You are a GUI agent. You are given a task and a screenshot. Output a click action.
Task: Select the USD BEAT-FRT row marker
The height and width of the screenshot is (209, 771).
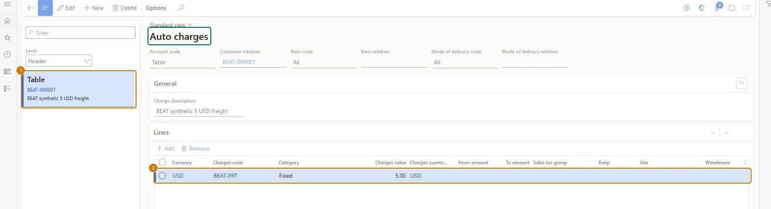pyautogui.click(x=162, y=176)
